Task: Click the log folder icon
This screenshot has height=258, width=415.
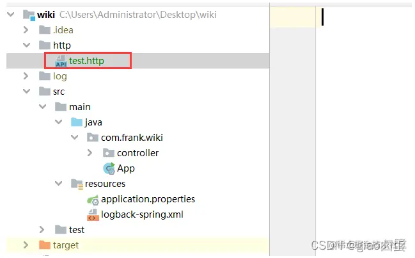Action: (45, 76)
